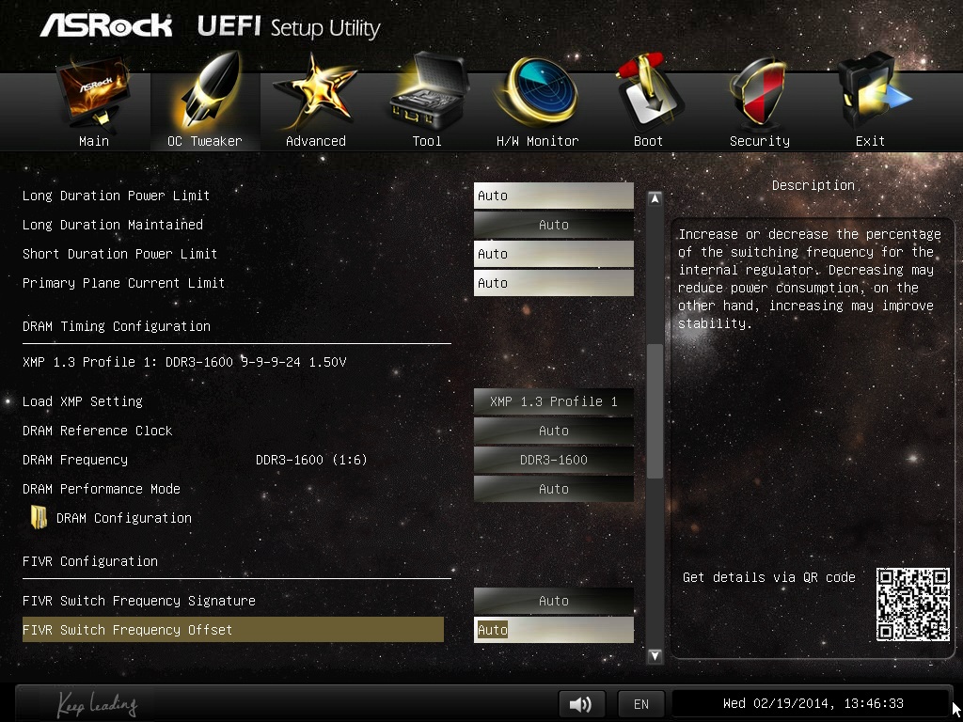Switch to the Boot tab label

649,141
